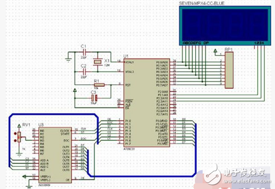Screen dimensions: 275x189
Task: Click the RP1 resistor pack body
Action: (229, 70)
